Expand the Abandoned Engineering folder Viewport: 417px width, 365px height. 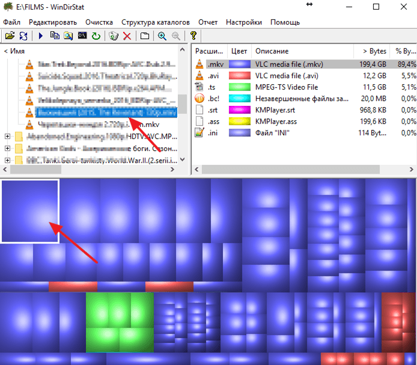point(7,136)
